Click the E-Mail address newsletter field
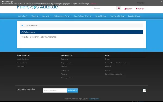The image size is (163, 102). (x=55, y=91)
